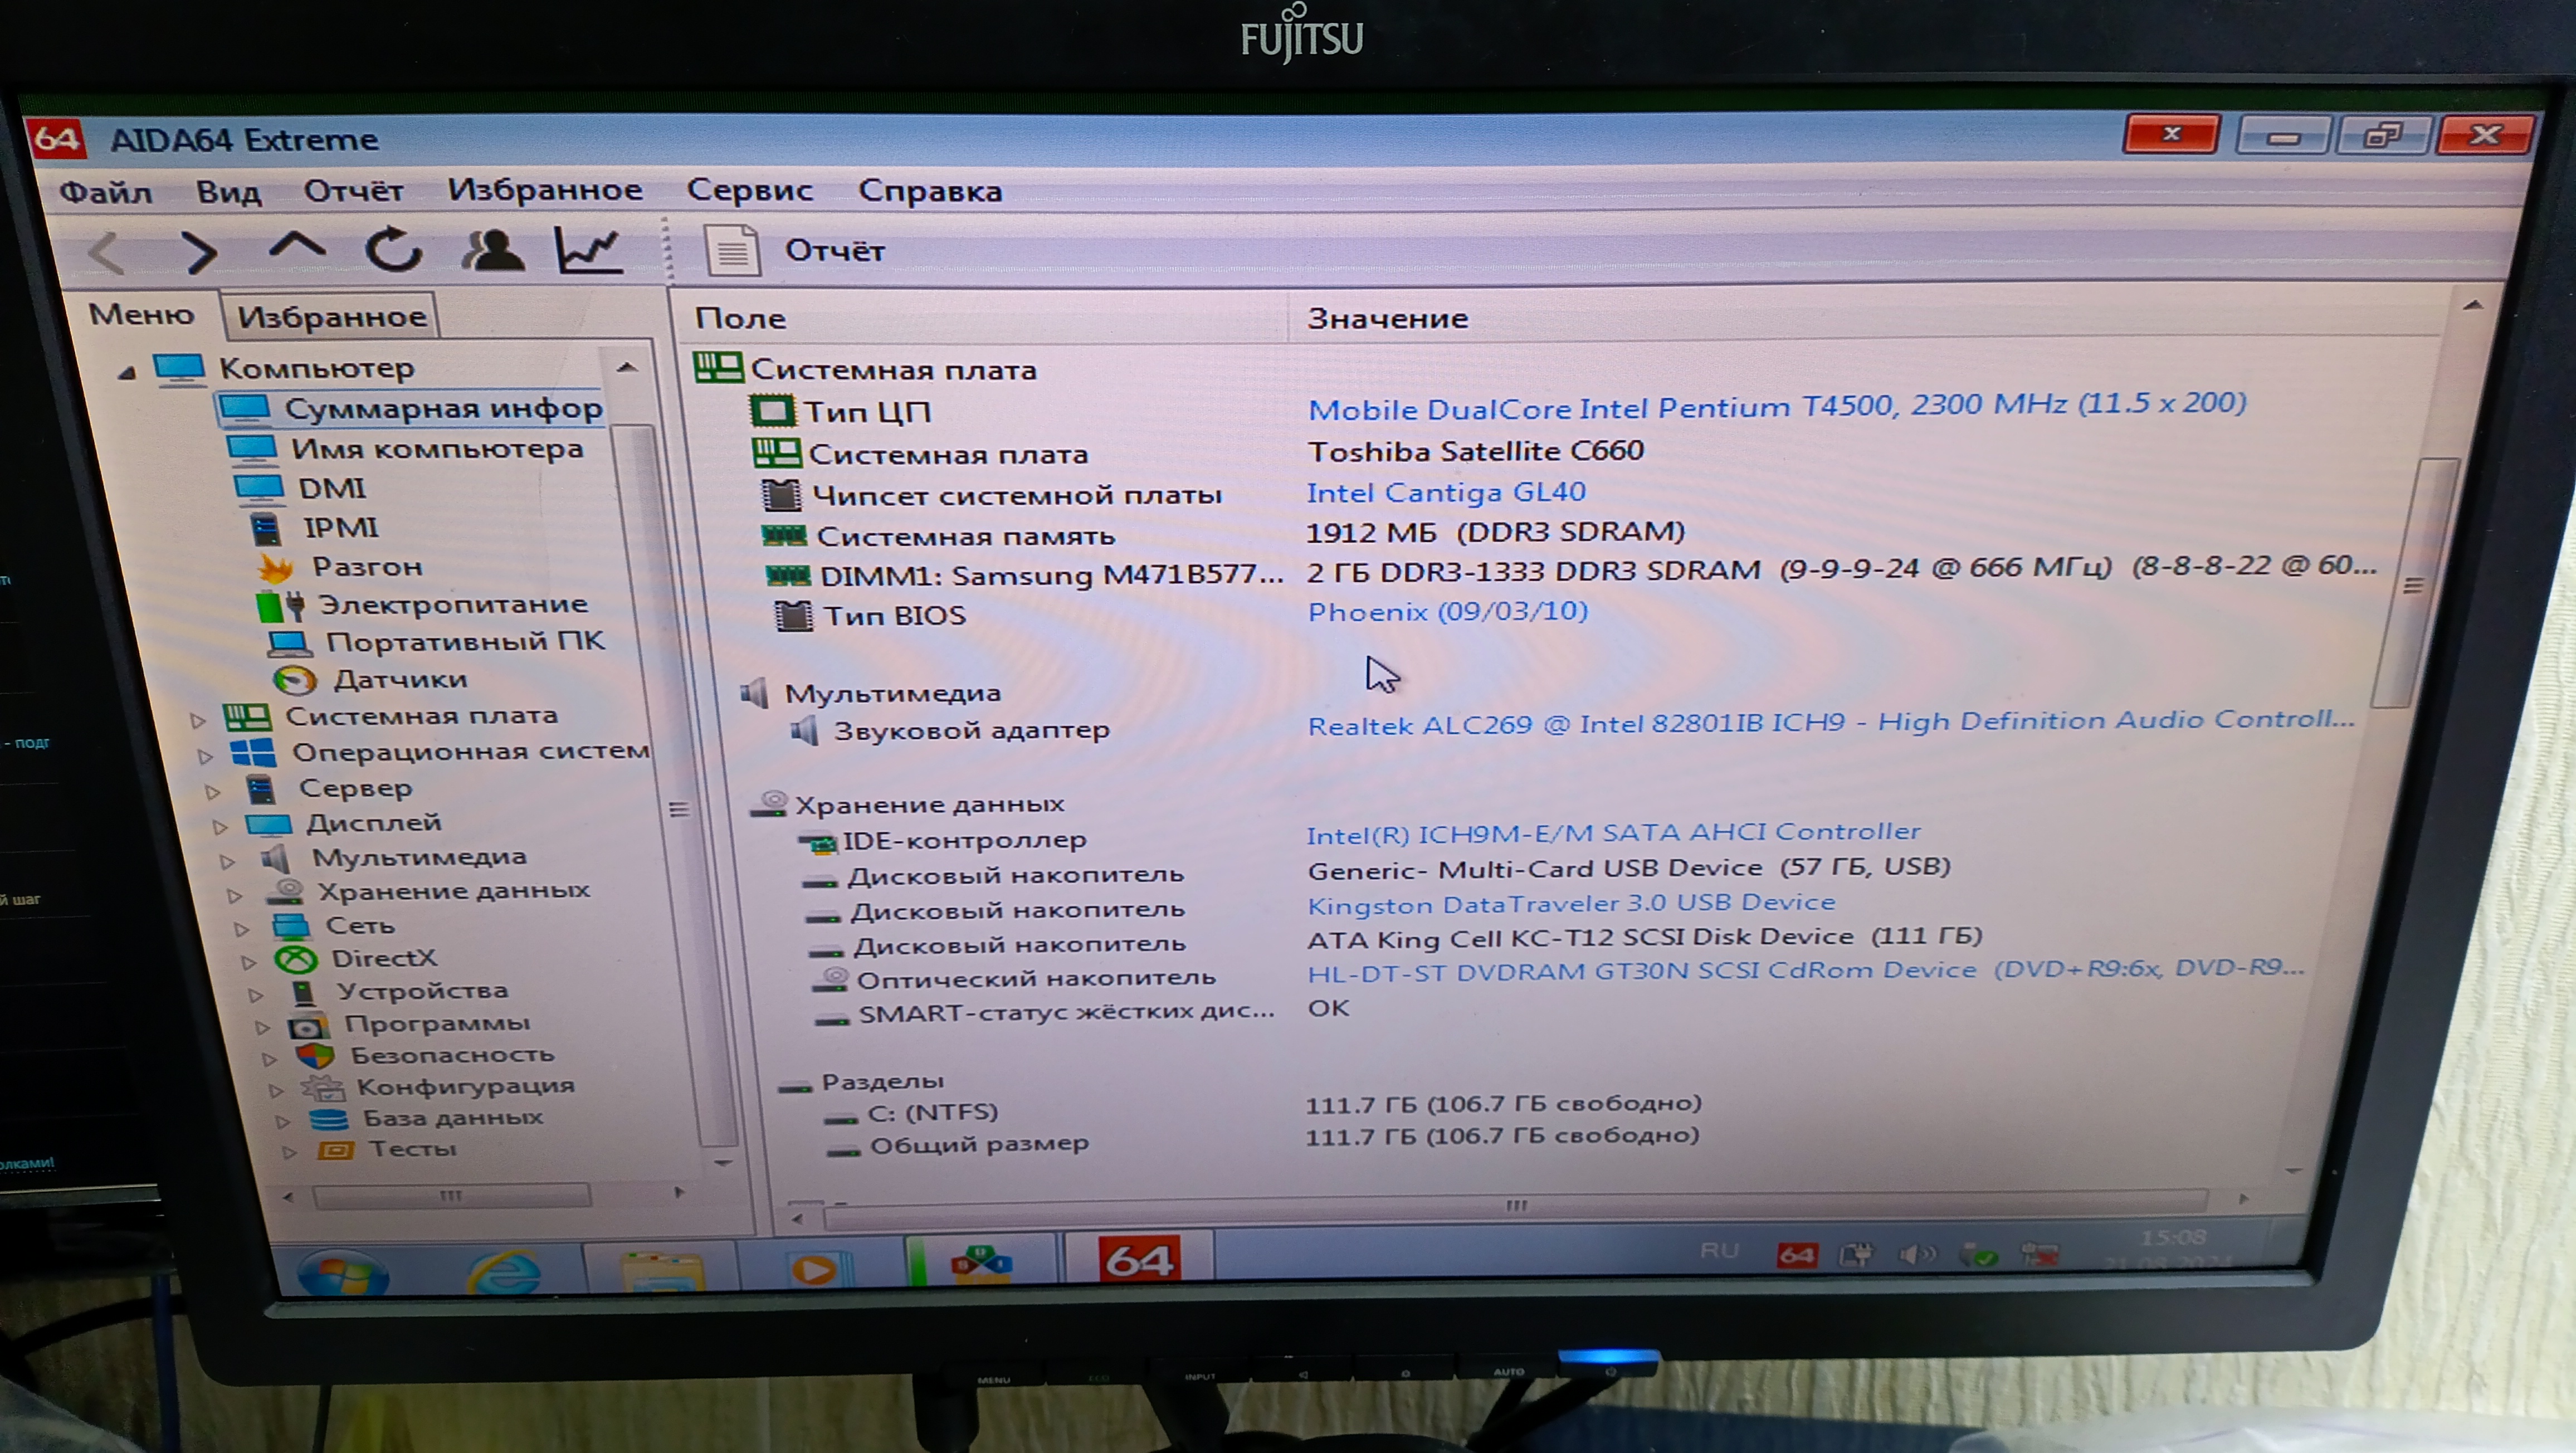Screen dimensions: 2576x1453
Task: Open the Избранное menu in menu bar
Action: (545, 189)
